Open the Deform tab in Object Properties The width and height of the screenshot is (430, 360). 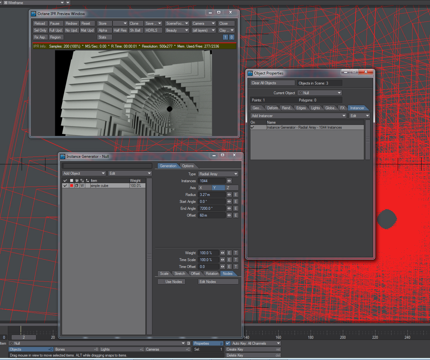(x=272, y=108)
